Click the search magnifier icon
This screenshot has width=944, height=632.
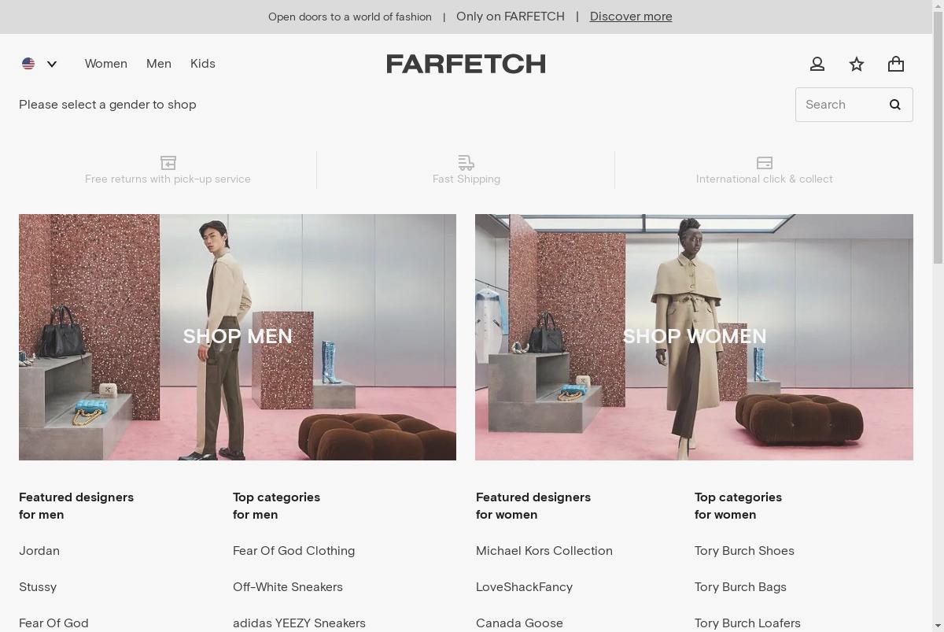(x=894, y=105)
